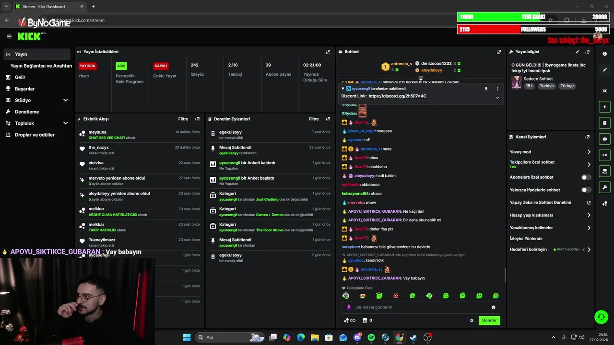
Task: Pop out the Etkinlik Akışı panel
Action: (197, 119)
